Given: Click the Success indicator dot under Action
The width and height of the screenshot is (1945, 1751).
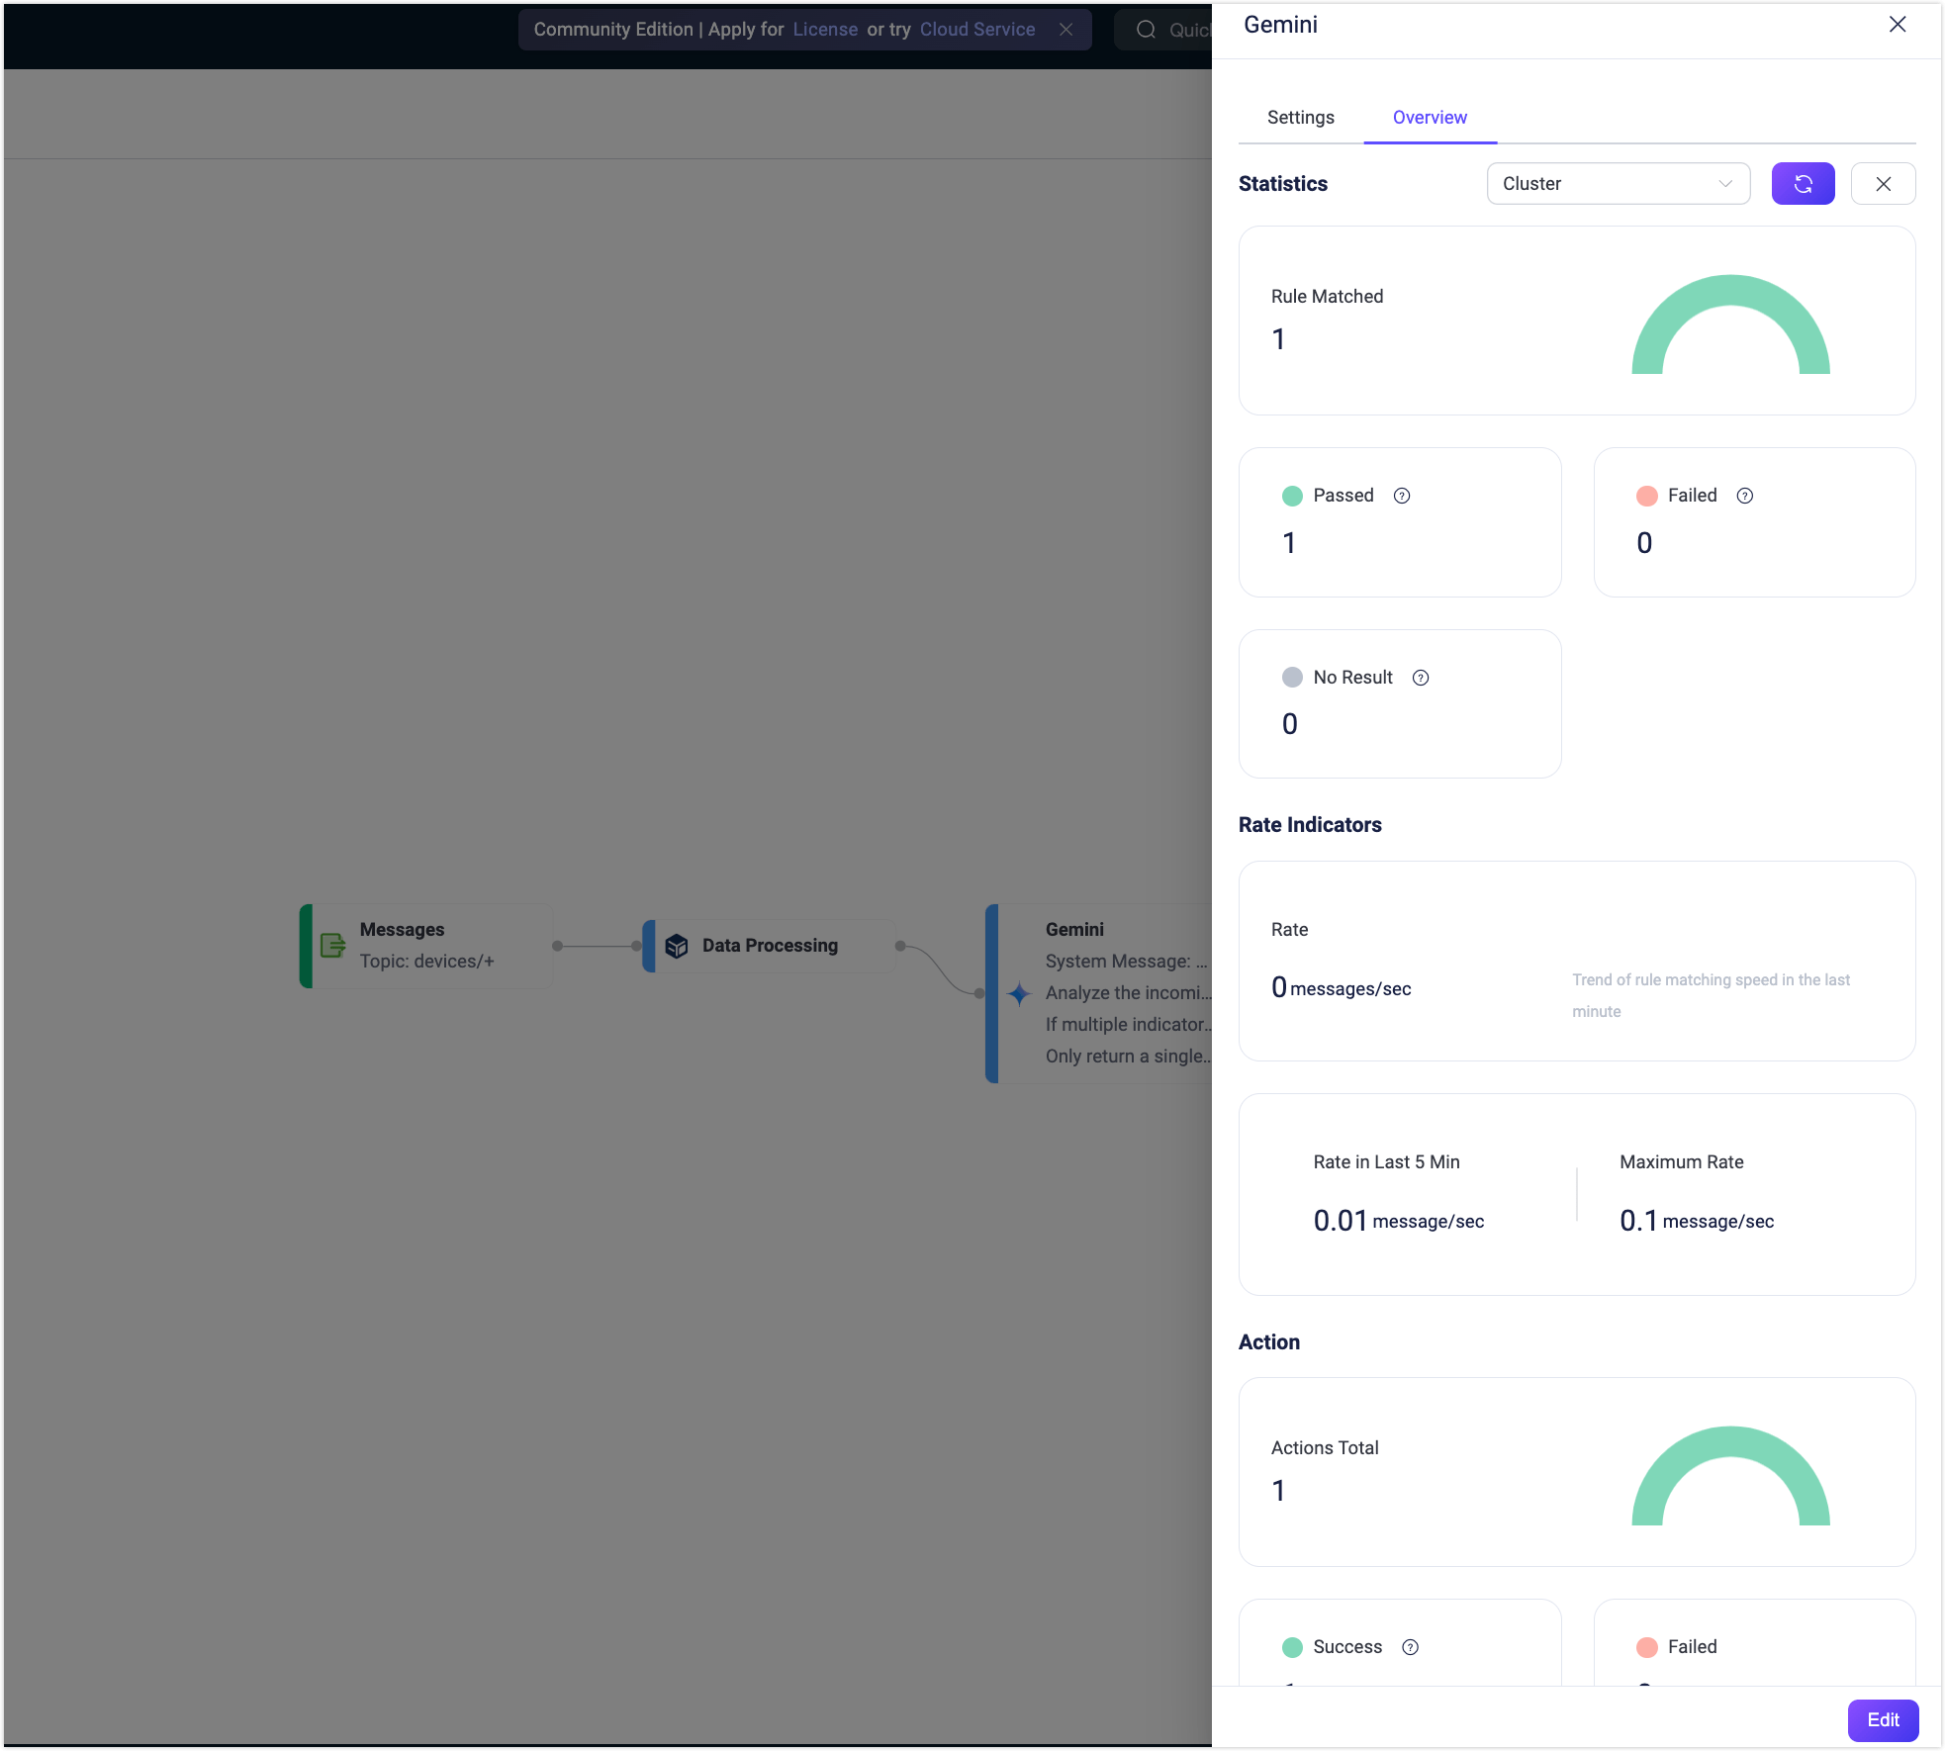Looking at the screenshot, I should pos(1292,1647).
